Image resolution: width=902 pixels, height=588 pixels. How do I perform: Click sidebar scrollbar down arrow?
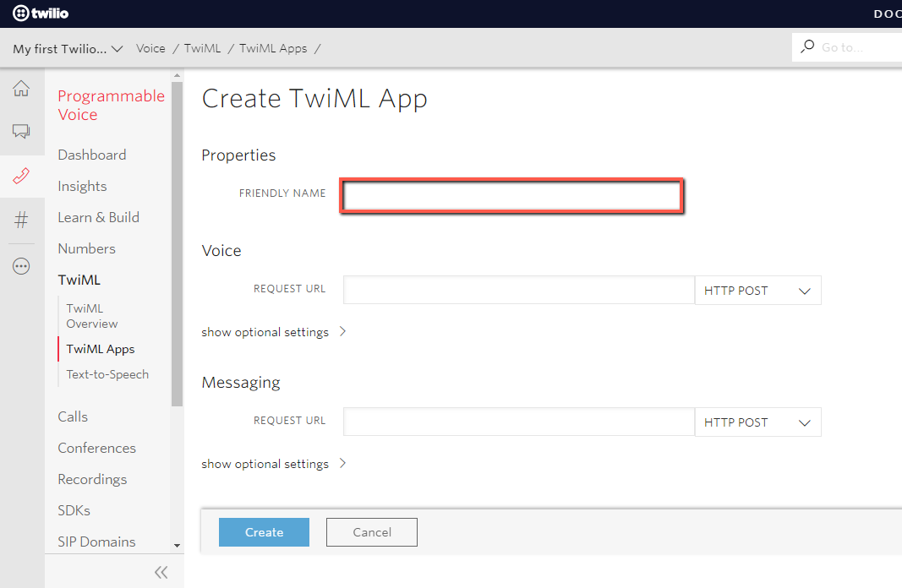click(x=178, y=546)
